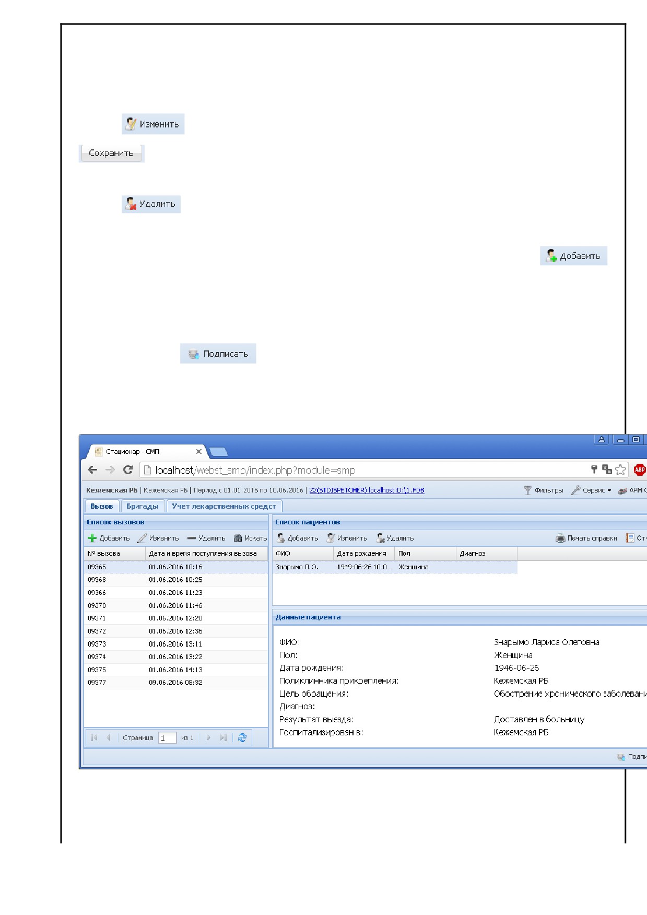Switch to Учет лекарственных средст tab

point(224,506)
